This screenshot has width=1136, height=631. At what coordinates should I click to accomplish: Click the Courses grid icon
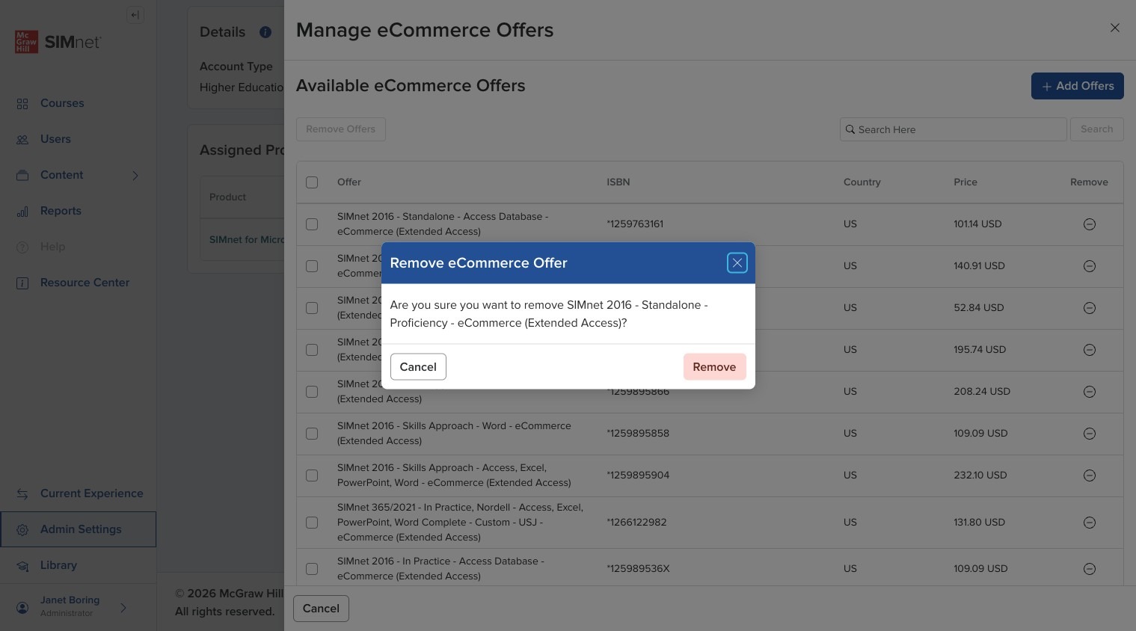point(22,104)
